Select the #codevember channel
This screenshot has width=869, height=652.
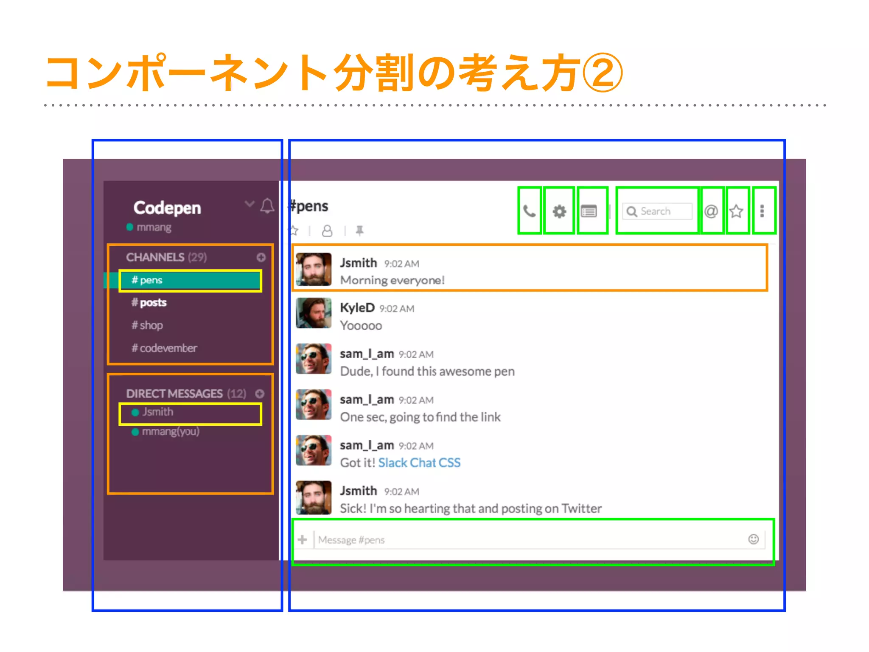[x=165, y=348]
